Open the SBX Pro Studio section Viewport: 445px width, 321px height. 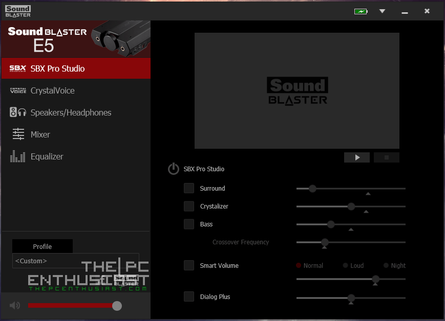(76, 68)
